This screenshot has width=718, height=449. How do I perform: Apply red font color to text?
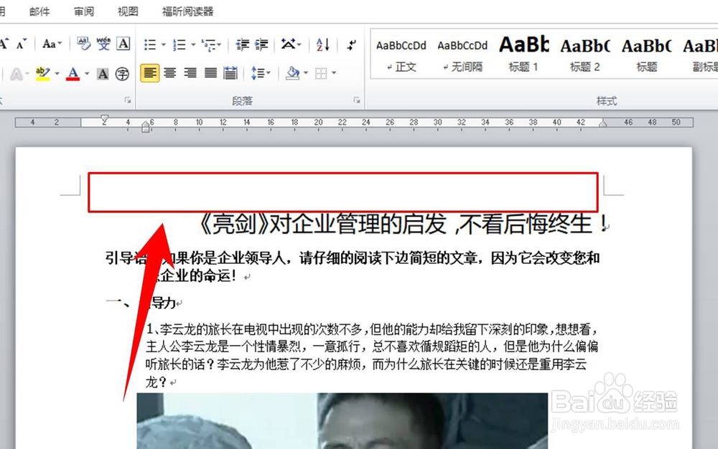(x=73, y=74)
